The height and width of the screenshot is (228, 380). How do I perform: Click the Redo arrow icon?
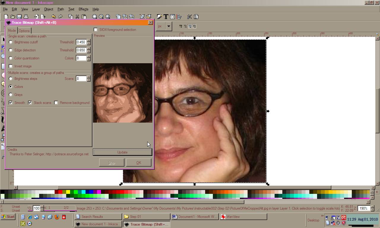pyautogui.click(x=60, y=17)
